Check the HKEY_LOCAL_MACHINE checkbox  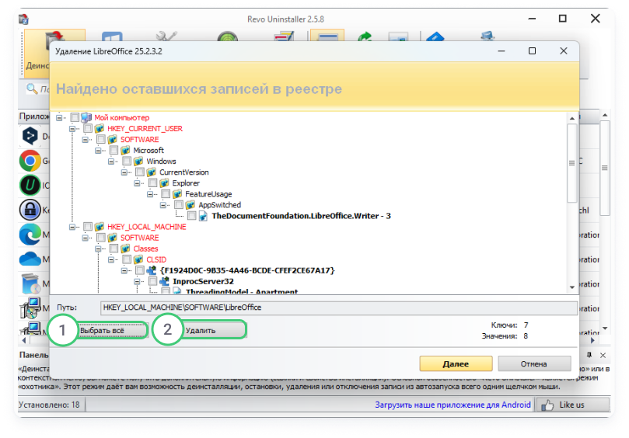88,227
